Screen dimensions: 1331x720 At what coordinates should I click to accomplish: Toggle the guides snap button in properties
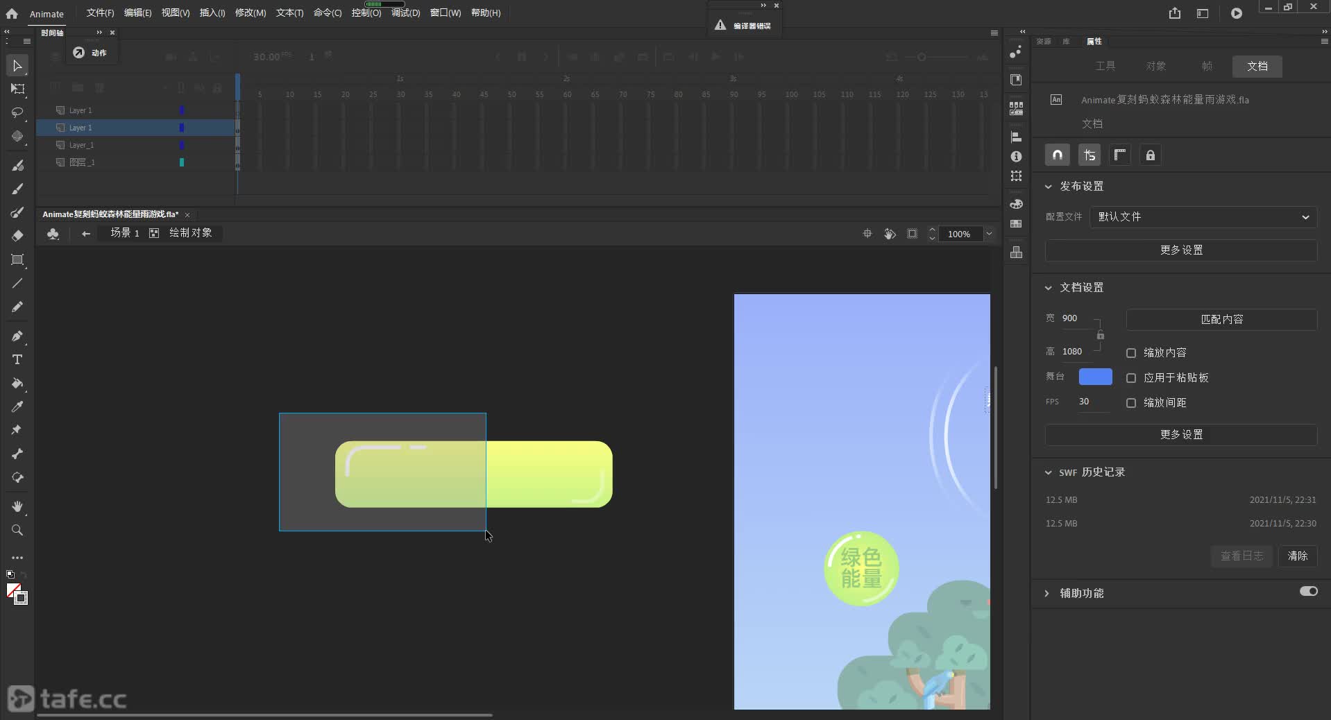(x=1090, y=155)
